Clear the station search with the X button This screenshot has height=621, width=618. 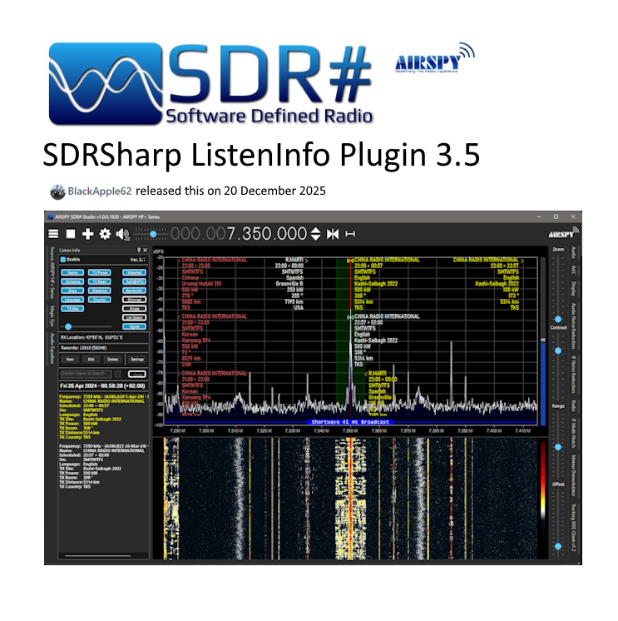coord(118,374)
